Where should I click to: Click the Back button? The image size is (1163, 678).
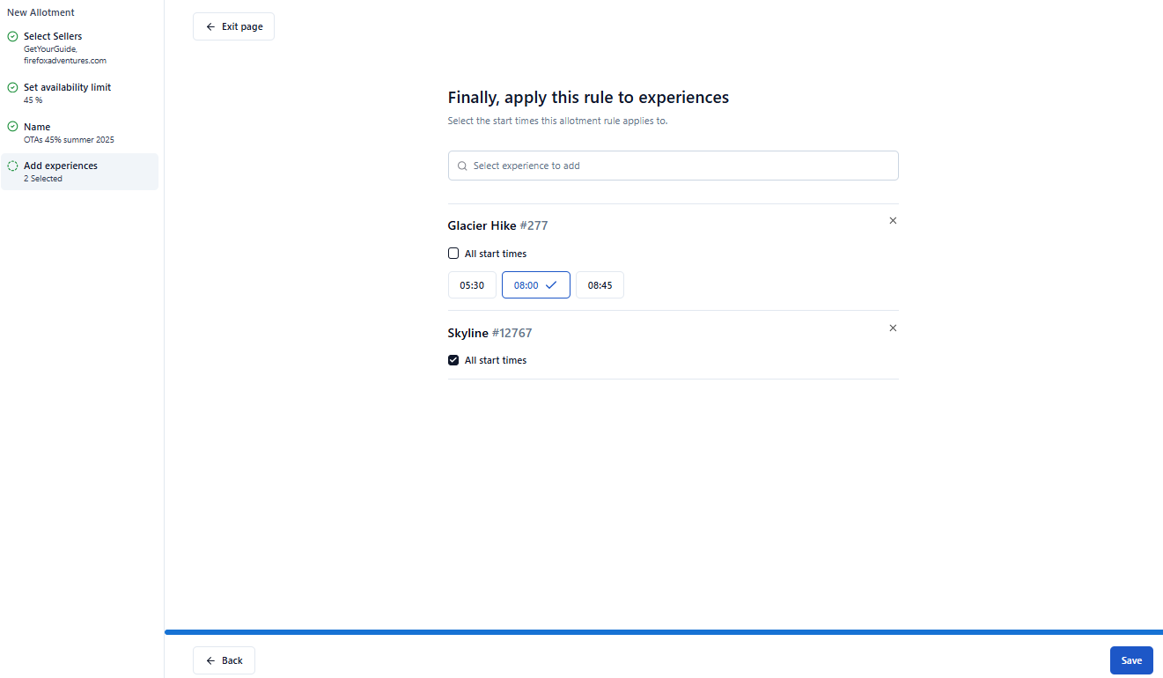click(x=224, y=660)
